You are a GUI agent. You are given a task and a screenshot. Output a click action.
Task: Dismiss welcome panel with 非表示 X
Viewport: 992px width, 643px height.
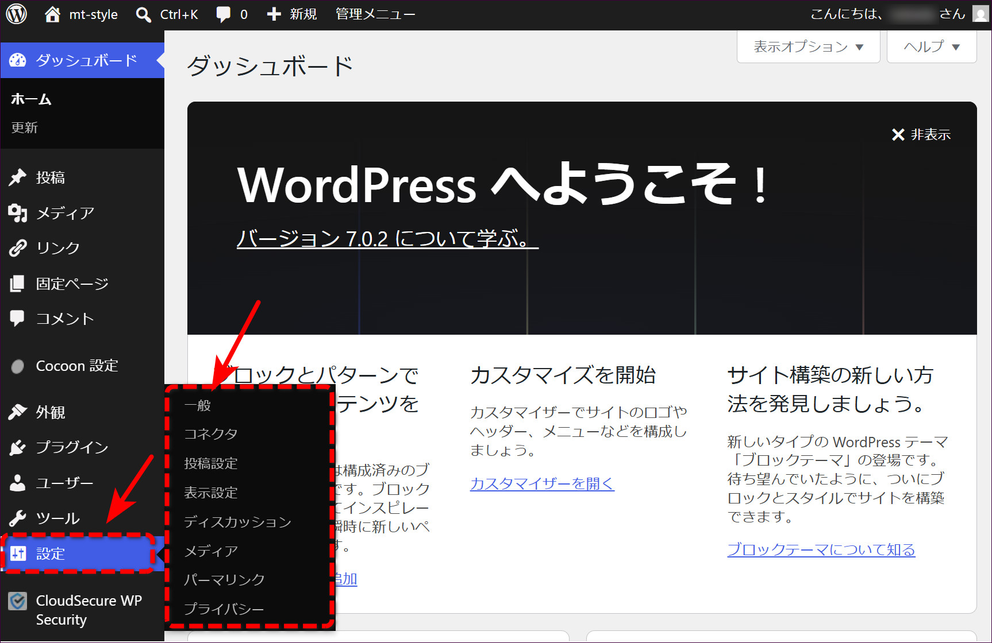[x=921, y=134]
